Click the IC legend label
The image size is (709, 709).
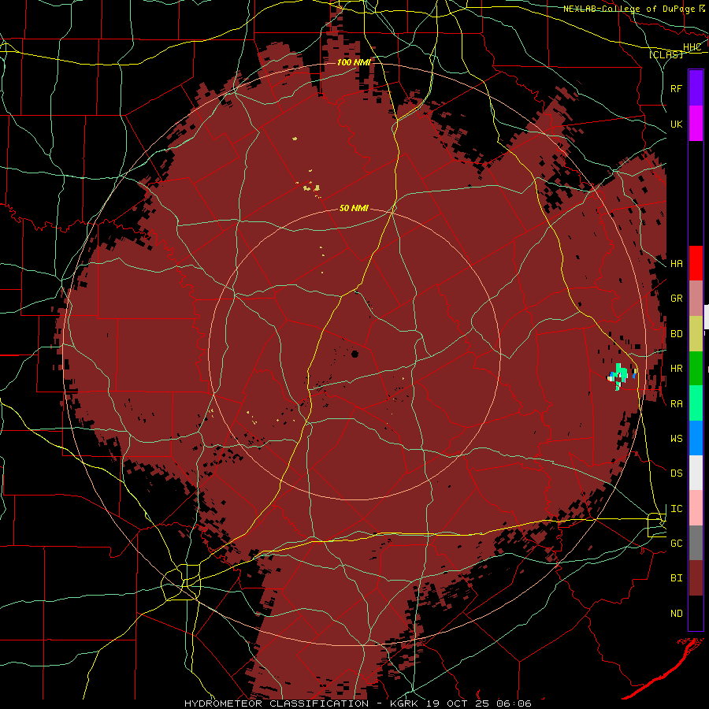[x=677, y=509]
